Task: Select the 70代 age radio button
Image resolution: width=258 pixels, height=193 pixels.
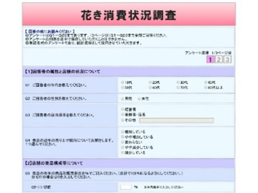Action: 178,87
